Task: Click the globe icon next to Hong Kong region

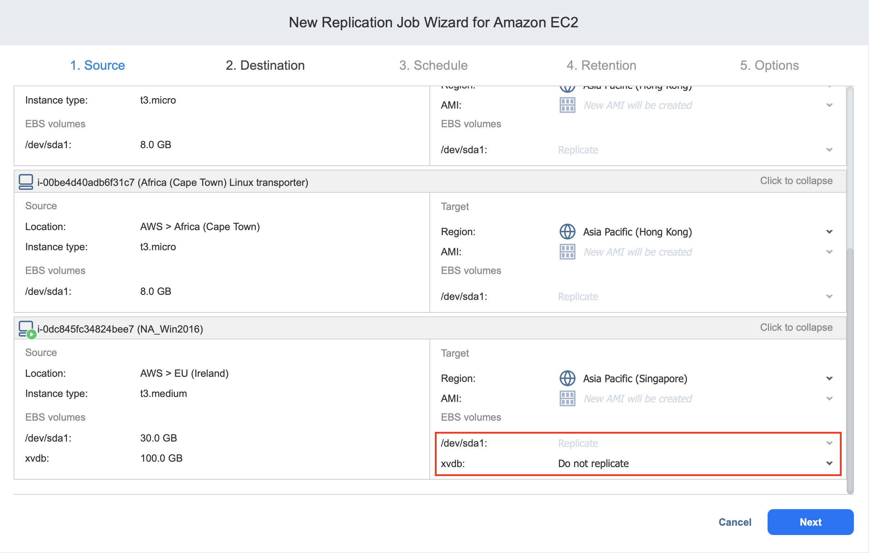Action: 567,232
